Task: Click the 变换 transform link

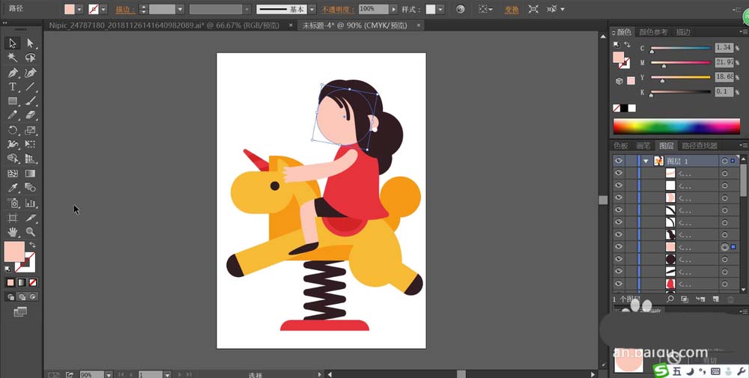Action: coord(512,10)
